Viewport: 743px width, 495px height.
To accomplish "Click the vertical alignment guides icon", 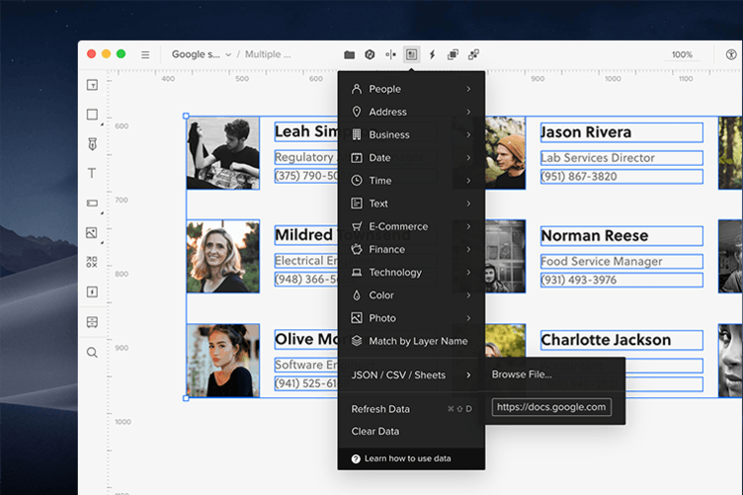I will pyautogui.click(x=390, y=55).
